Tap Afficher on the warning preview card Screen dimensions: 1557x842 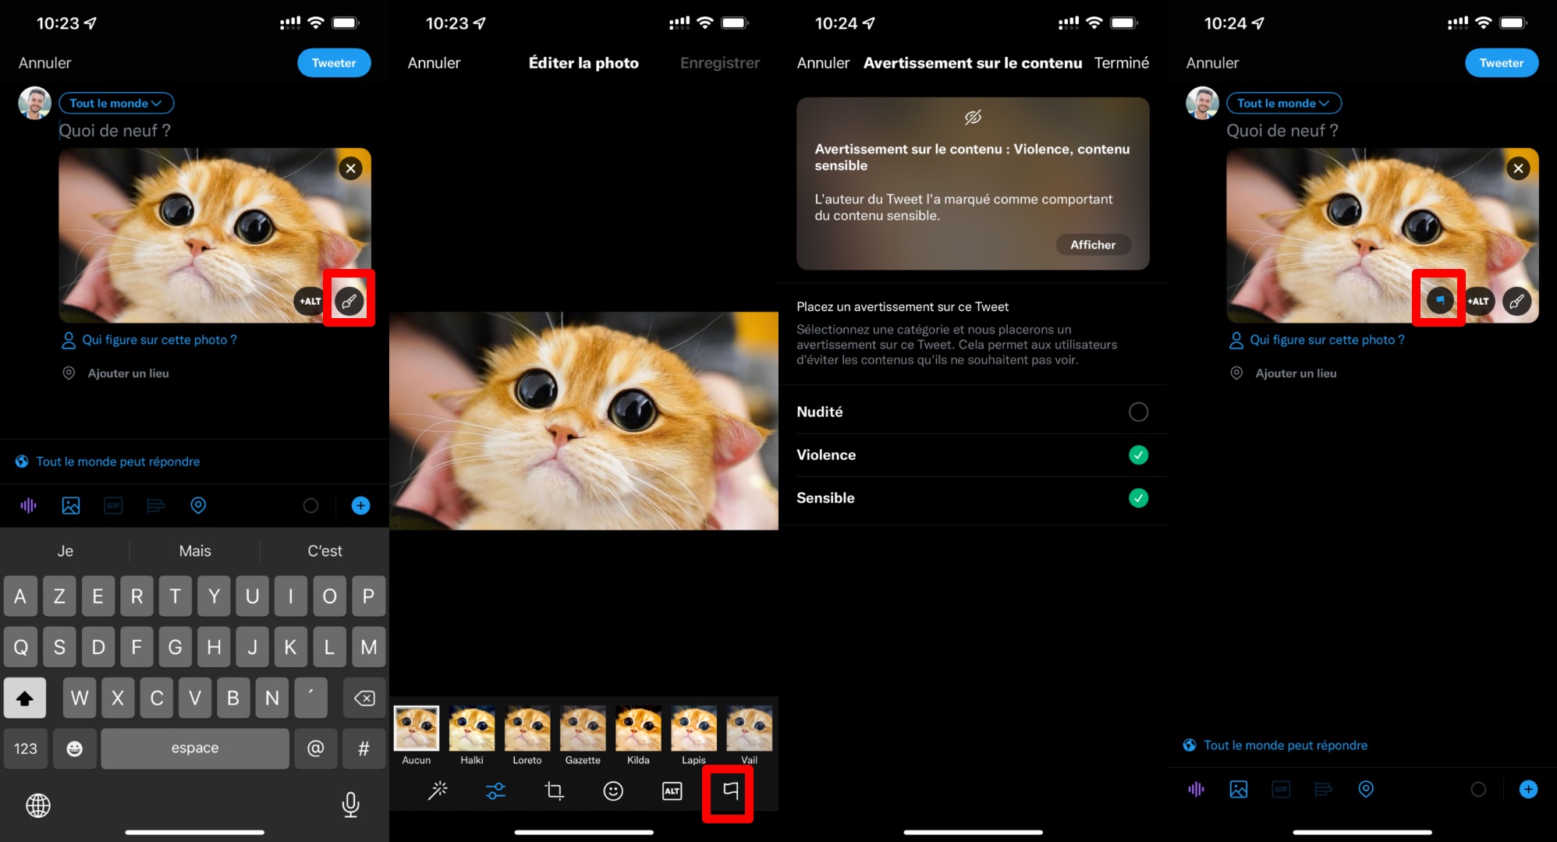(x=1092, y=245)
